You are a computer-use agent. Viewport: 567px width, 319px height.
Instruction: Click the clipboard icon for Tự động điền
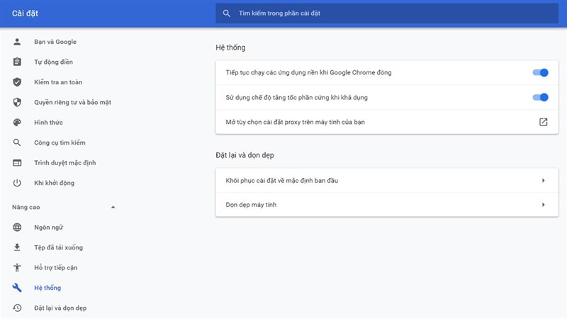[x=18, y=62]
